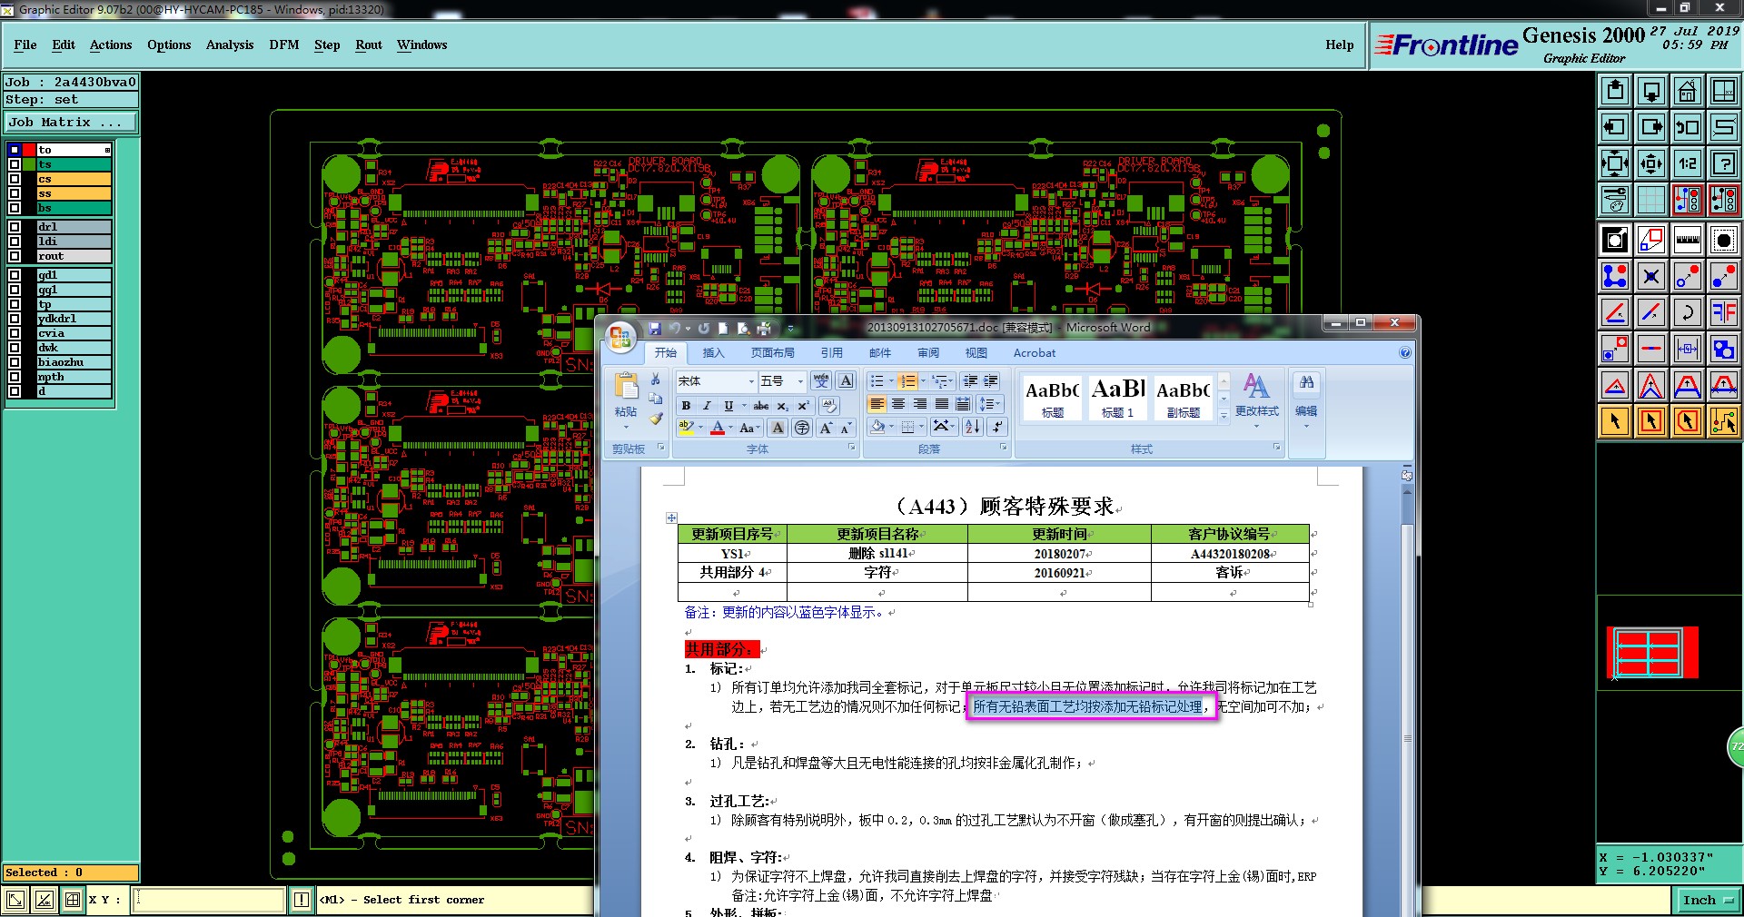This screenshot has height=917, width=1744.
Task: Click the Format Painter brush in Word
Action: tap(656, 419)
